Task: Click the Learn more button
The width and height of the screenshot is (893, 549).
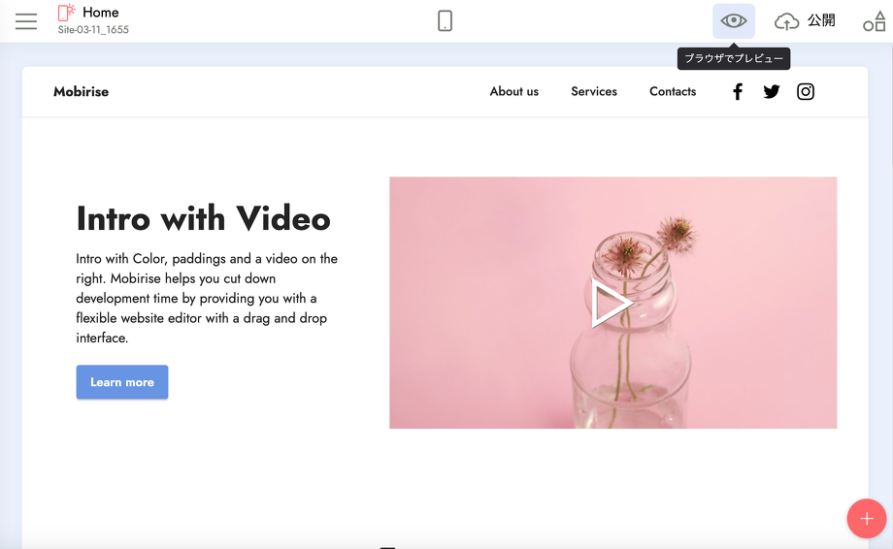Action: point(122,382)
